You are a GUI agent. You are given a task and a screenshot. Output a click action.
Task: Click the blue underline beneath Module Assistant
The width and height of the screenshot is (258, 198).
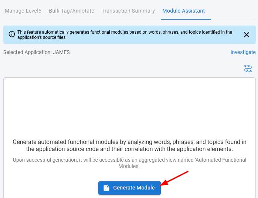pyautogui.click(x=186, y=19)
